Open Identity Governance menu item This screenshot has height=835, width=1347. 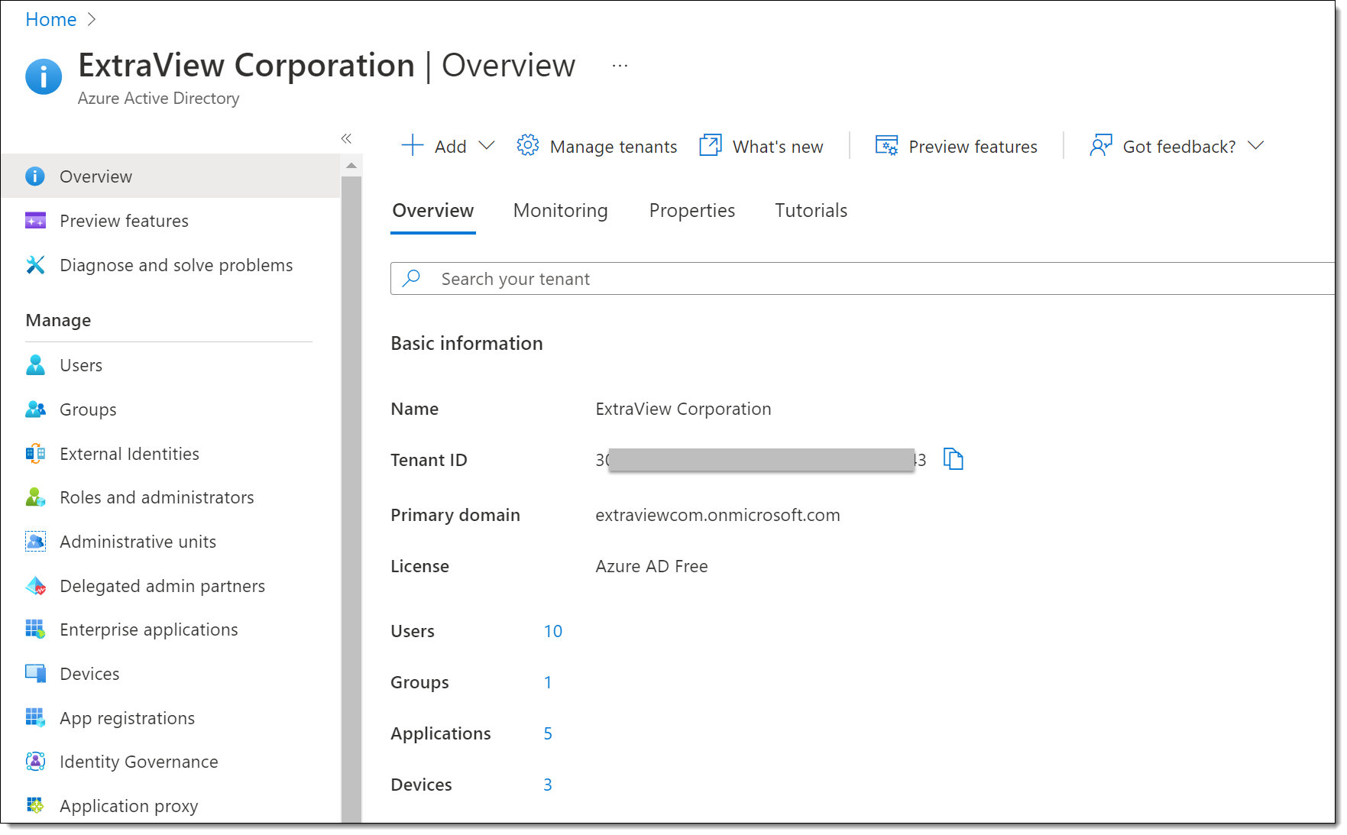click(170, 762)
